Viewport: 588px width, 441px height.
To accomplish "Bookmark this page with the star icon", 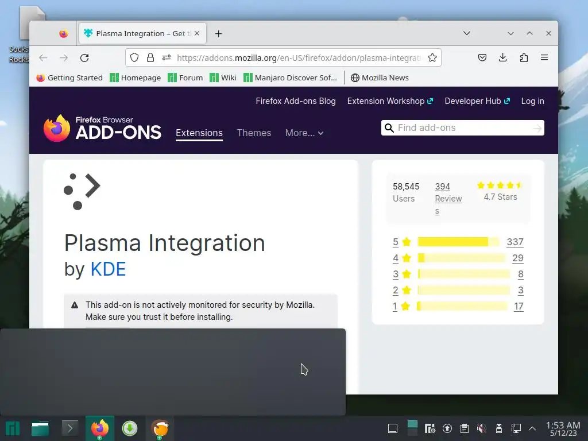I will click(432, 57).
